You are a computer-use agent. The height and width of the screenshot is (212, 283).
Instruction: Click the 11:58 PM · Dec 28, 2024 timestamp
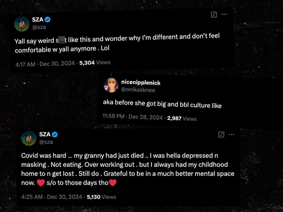pyautogui.click(x=133, y=117)
